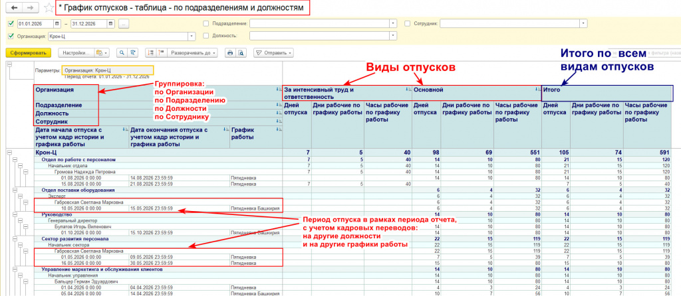681x296 pixels.
Task: Open the Отправить dropdown menu
Action: pyautogui.click(x=273, y=53)
